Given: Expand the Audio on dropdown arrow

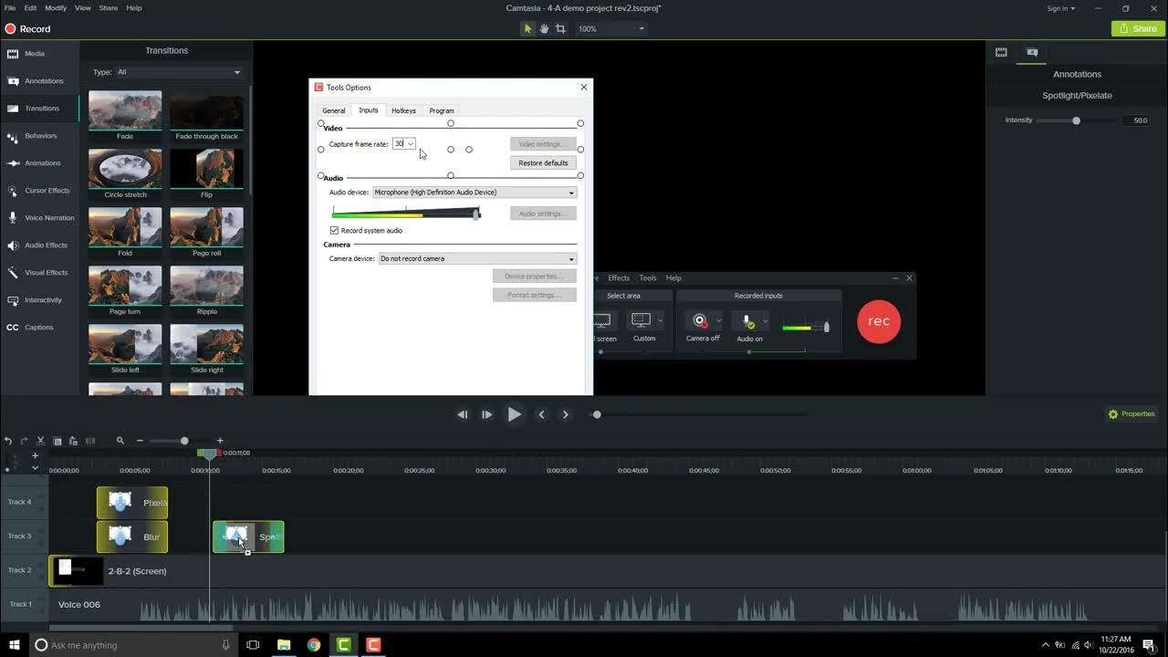Looking at the screenshot, I should 765,321.
